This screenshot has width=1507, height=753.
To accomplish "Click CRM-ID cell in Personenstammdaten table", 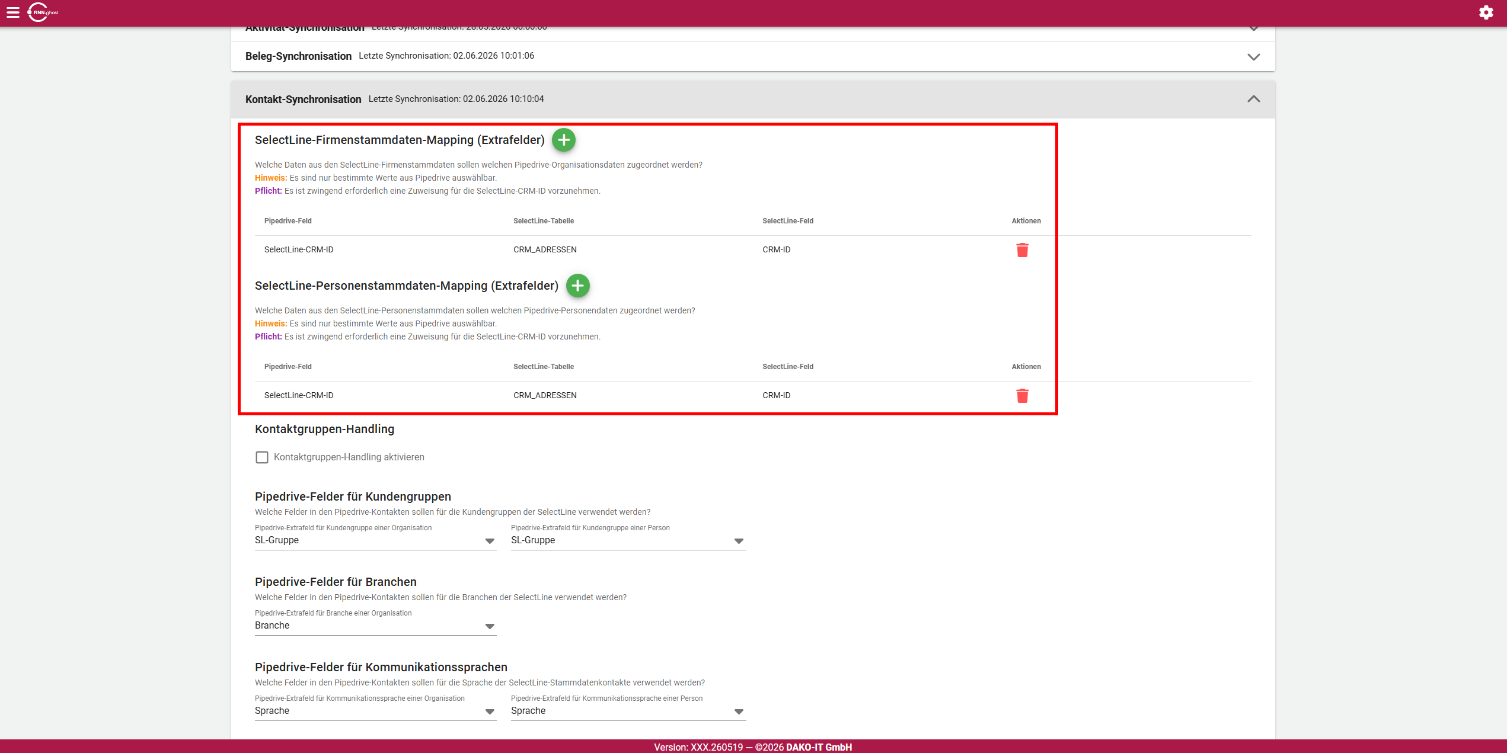I will tap(777, 395).
